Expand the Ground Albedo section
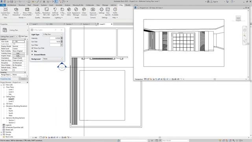Viewport: 252px width, 142px height. pyautogui.click(x=32, y=54)
